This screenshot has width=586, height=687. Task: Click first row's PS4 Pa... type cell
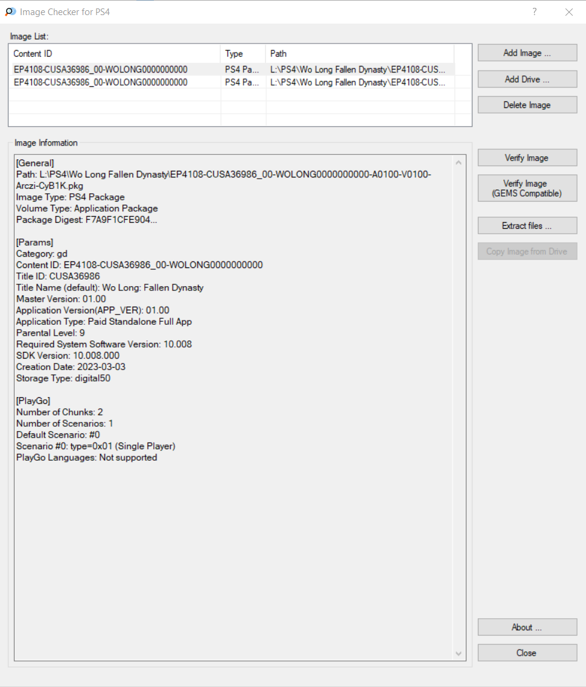pyautogui.click(x=242, y=69)
